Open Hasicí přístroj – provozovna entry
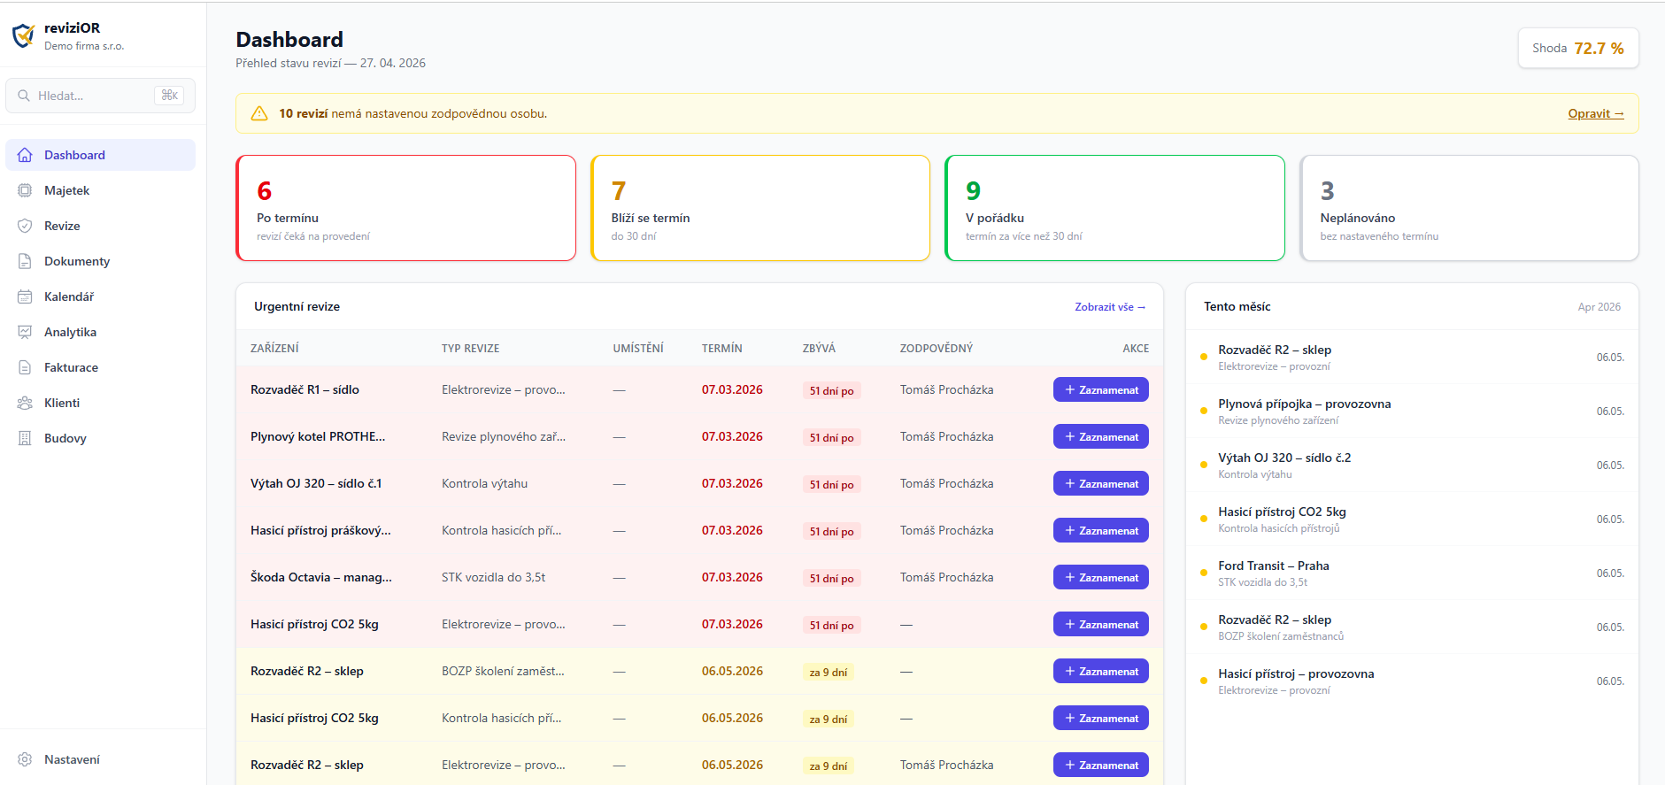 [1412, 681]
